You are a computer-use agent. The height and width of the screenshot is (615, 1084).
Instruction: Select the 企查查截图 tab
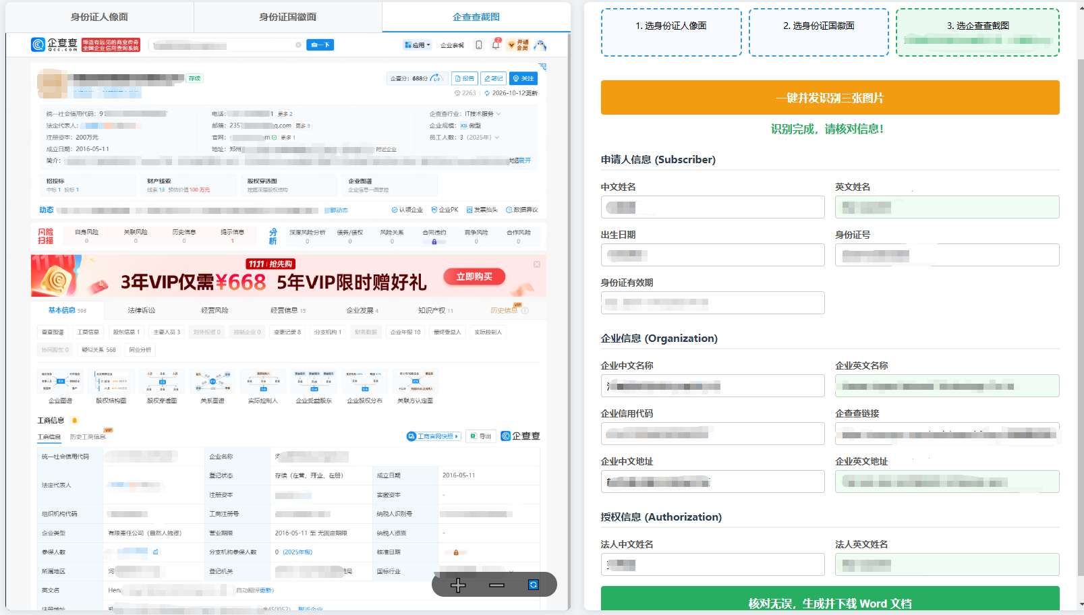point(476,17)
